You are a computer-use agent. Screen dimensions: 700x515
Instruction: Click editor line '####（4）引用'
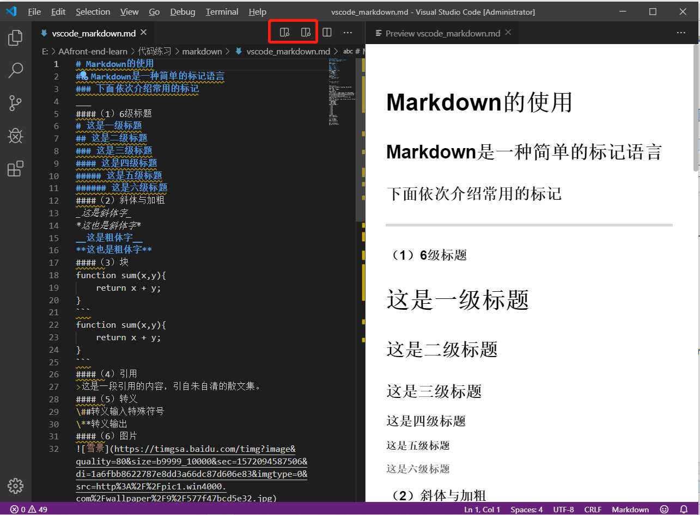tap(107, 374)
